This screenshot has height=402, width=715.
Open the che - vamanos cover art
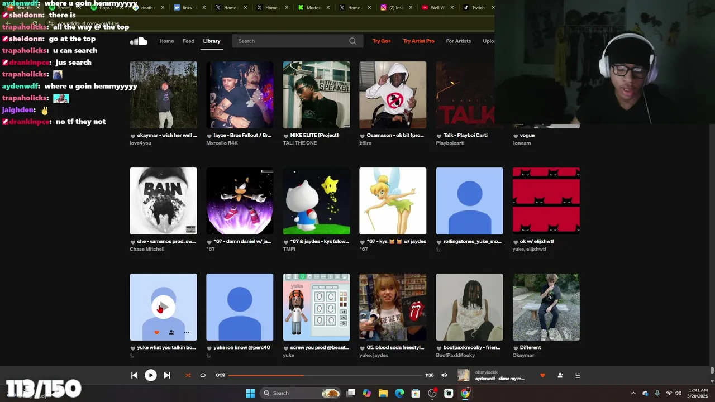coord(163,201)
